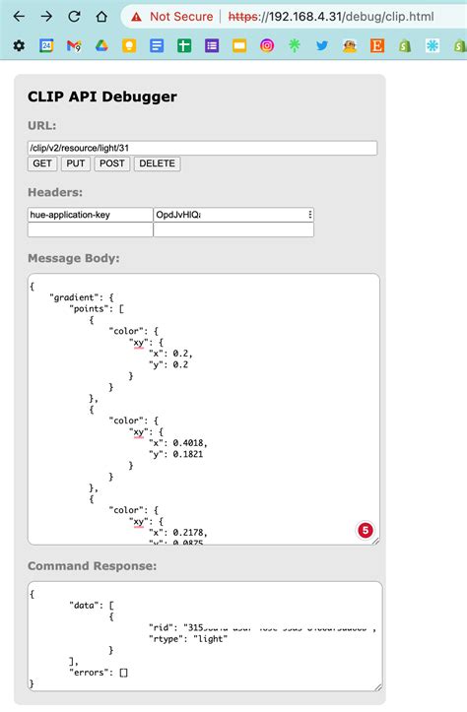Click the Not Secure warning indicator
Viewport: 467px width, 712px height.
[x=172, y=17]
